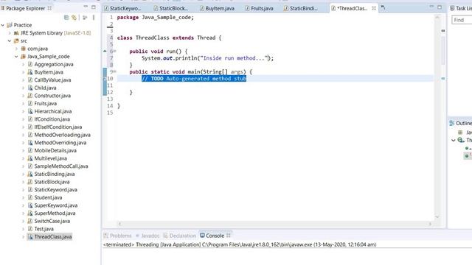472x265 pixels.
Task: Open the Declaration view tab
Action: (x=179, y=236)
